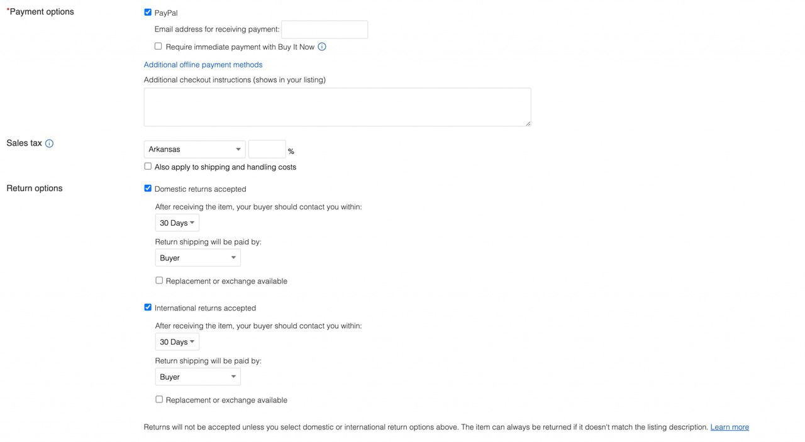Open the Arkansas state dropdown
This screenshot has width=805, height=442.
point(194,149)
